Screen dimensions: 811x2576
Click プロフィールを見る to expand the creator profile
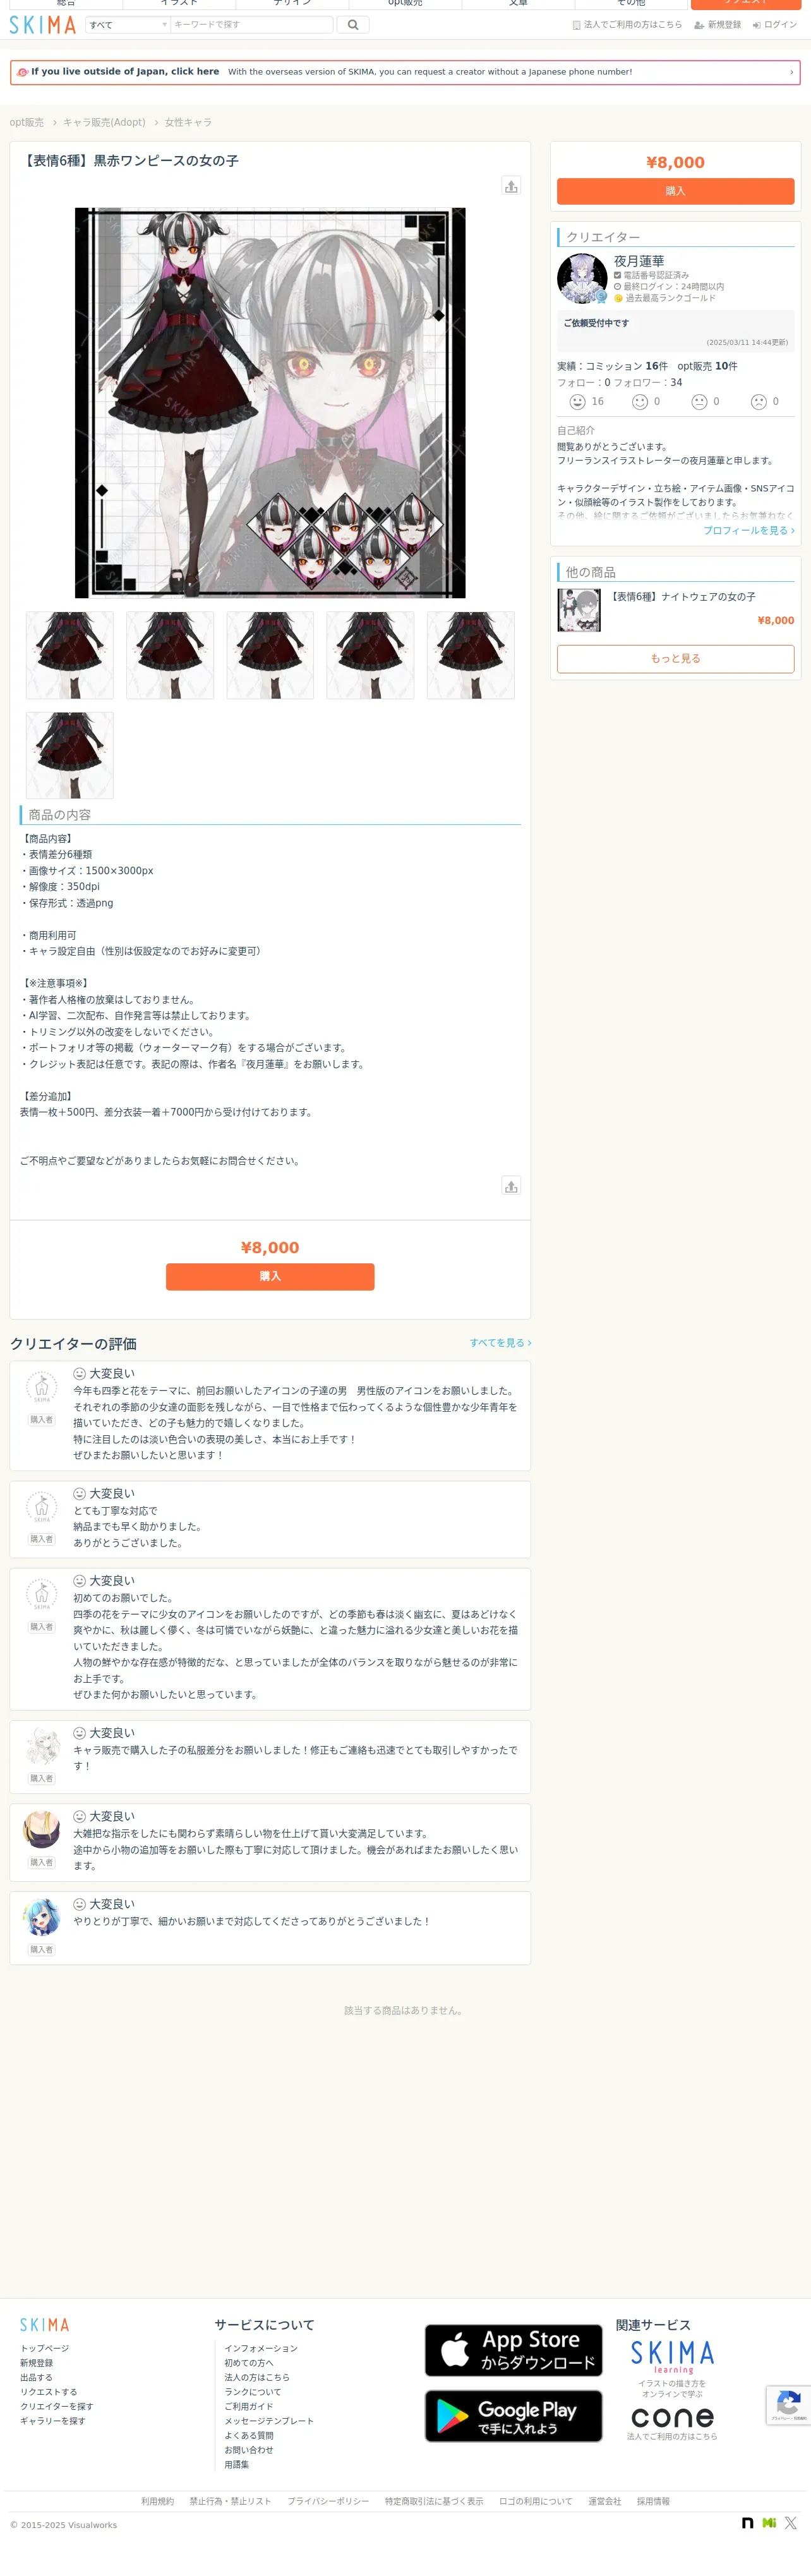point(749,530)
